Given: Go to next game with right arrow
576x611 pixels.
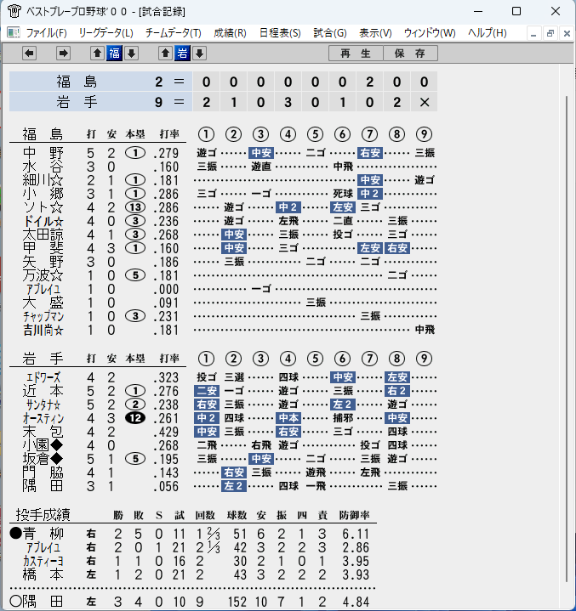Looking at the screenshot, I should [x=63, y=53].
